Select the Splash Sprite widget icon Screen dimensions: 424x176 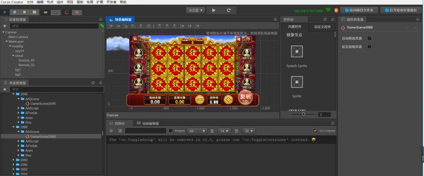296,51
